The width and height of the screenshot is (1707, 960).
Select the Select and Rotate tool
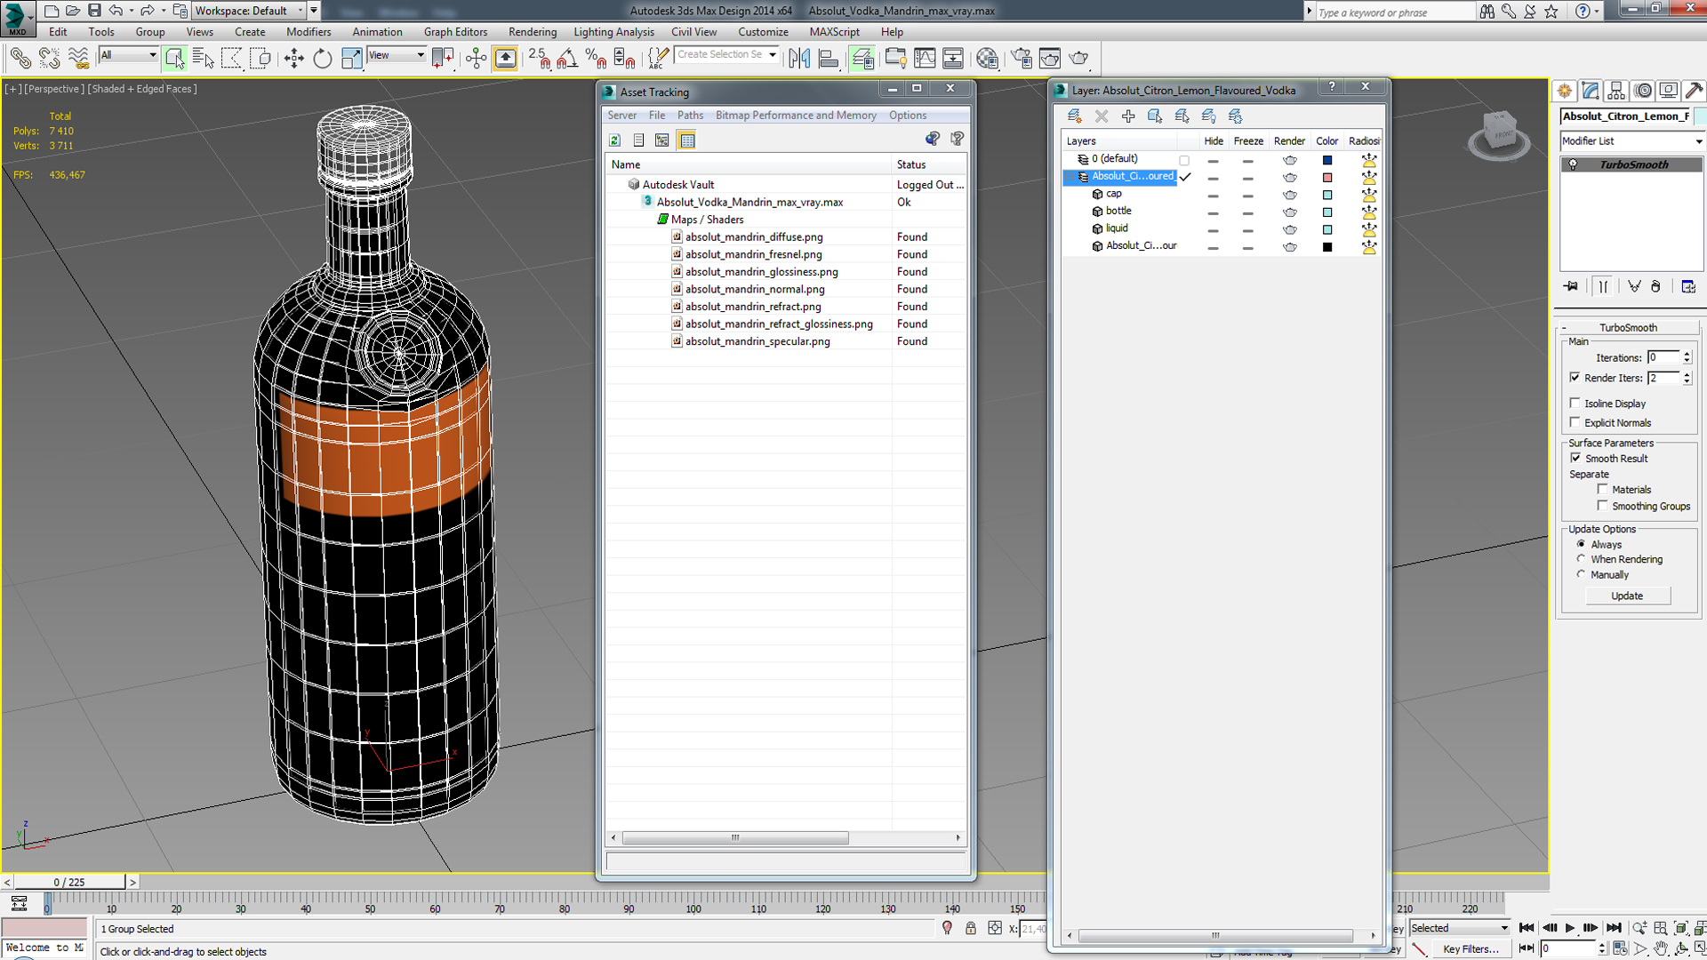coord(322,59)
